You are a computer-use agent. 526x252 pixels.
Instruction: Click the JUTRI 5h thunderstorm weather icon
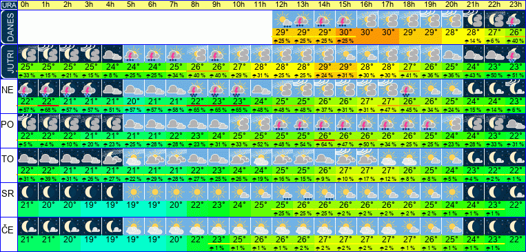134,54
